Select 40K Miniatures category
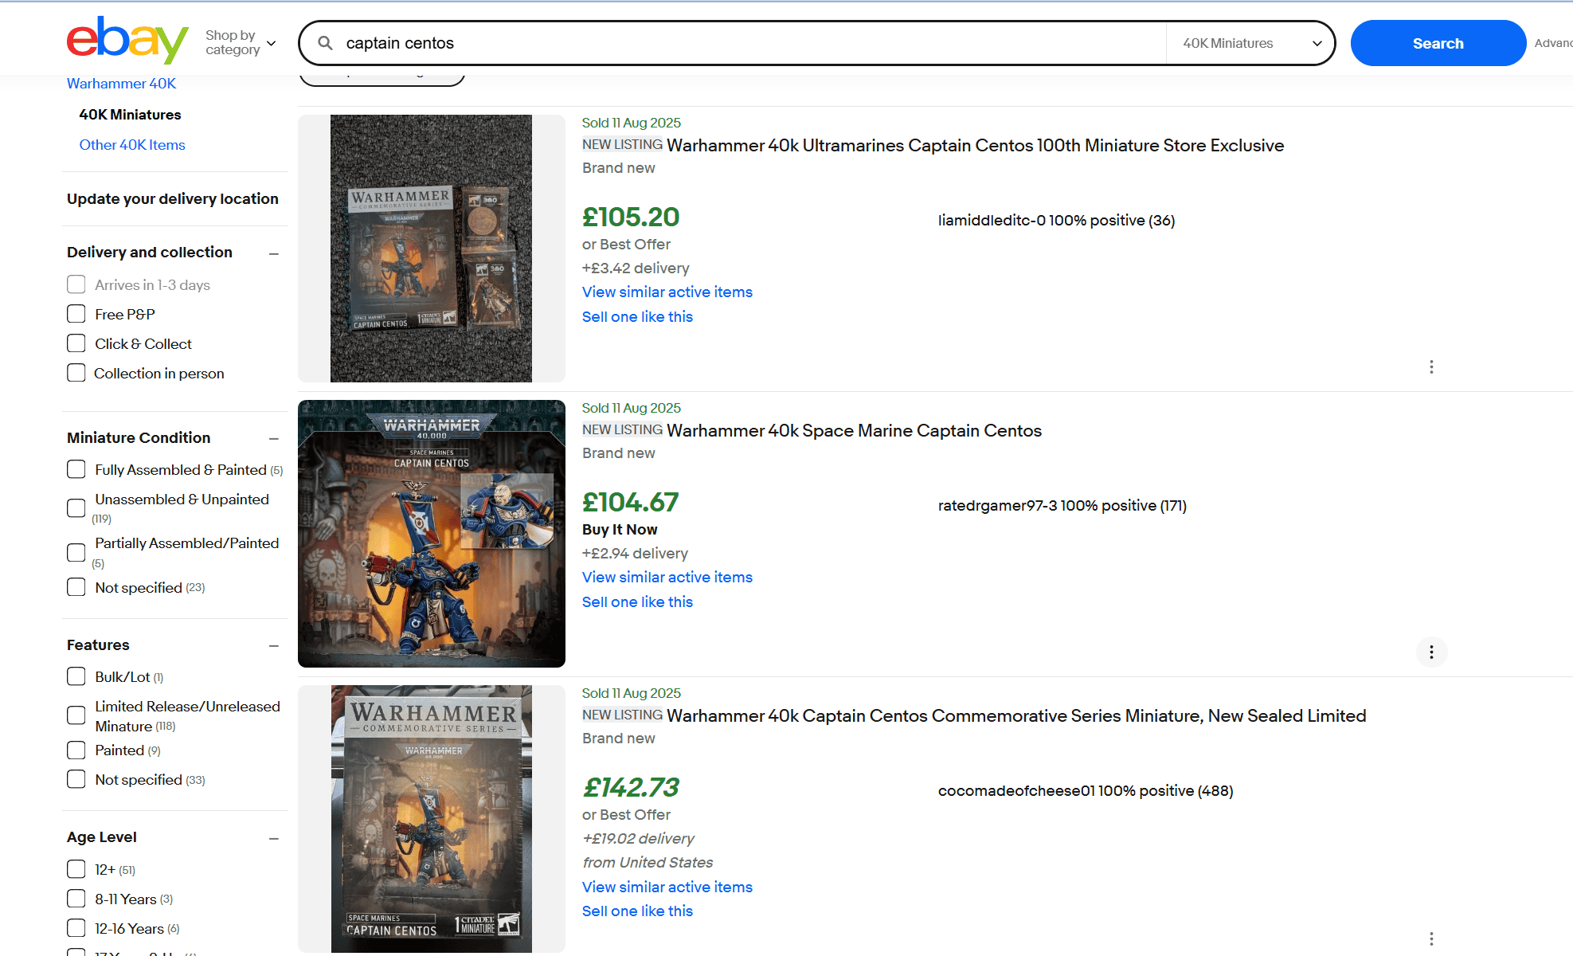Viewport: 1573px width, 956px height. pyautogui.click(x=130, y=115)
